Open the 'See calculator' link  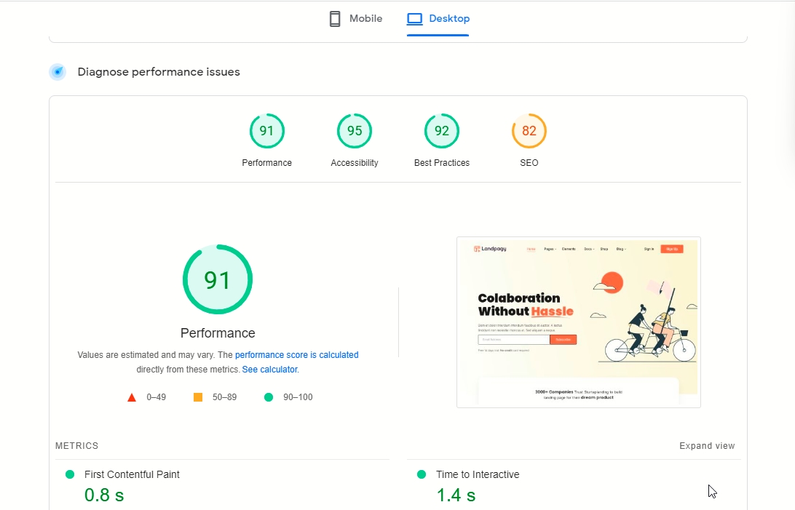(269, 370)
